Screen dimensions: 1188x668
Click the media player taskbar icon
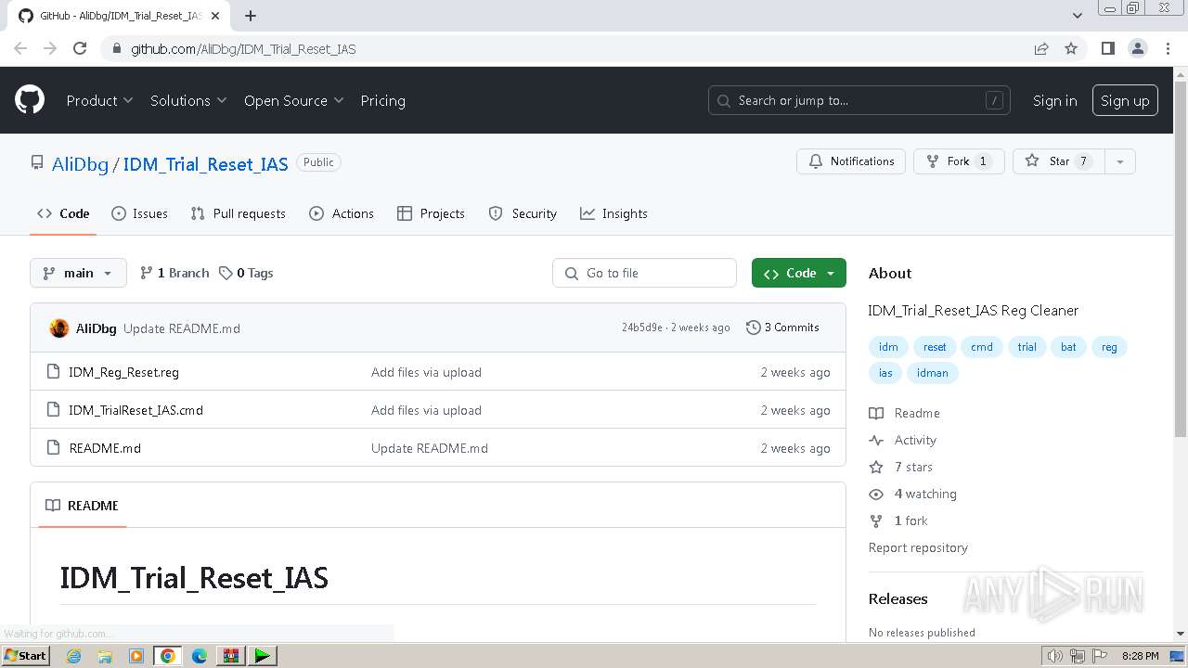[x=136, y=656]
